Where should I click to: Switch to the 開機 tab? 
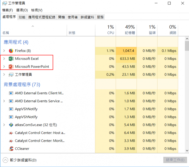pos(61,17)
